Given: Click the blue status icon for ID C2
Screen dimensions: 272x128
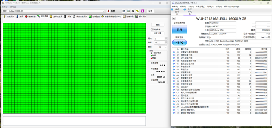Looking at the screenshot, I should click(174, 95).
